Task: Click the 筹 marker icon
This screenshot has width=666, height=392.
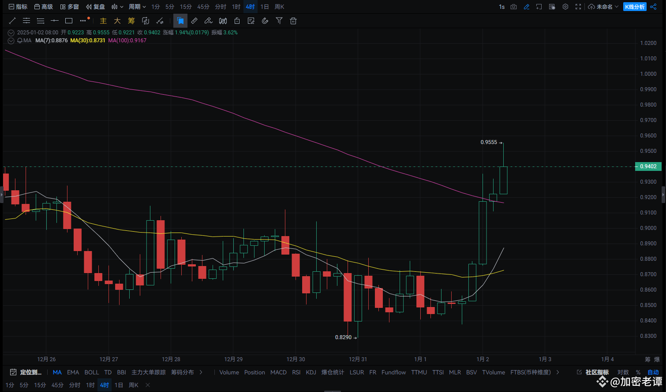Action: pos(131,21)
